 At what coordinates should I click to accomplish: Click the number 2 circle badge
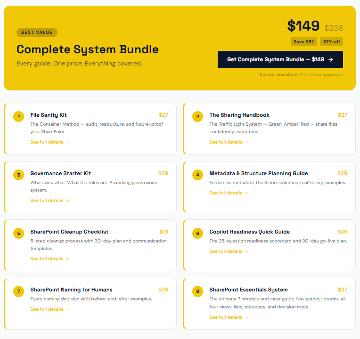pyautogui.click(x=197, y=117)
